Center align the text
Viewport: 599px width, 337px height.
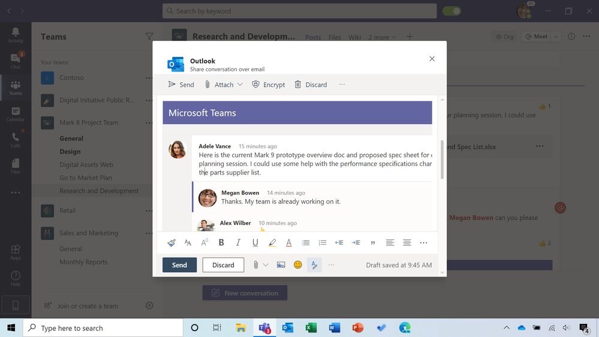pos(407,243)
